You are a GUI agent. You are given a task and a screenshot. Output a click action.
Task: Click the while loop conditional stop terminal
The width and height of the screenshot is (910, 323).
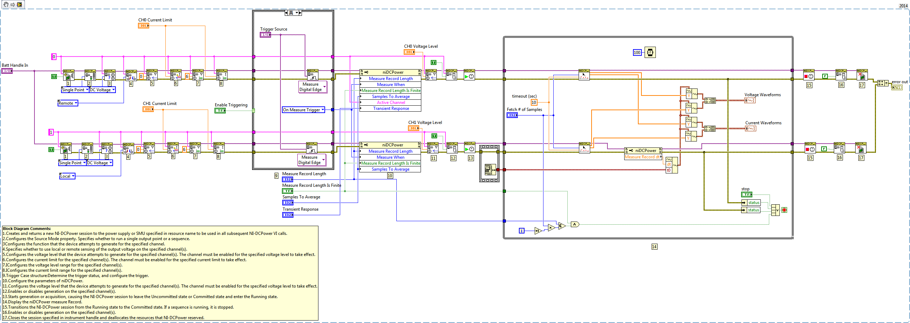[784, 210]
